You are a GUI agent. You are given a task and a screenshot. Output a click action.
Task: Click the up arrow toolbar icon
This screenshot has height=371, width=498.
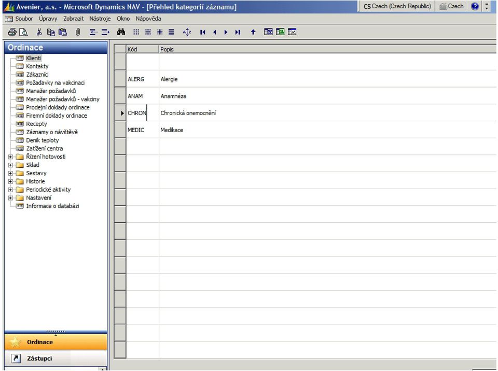[x=253, y=32]
